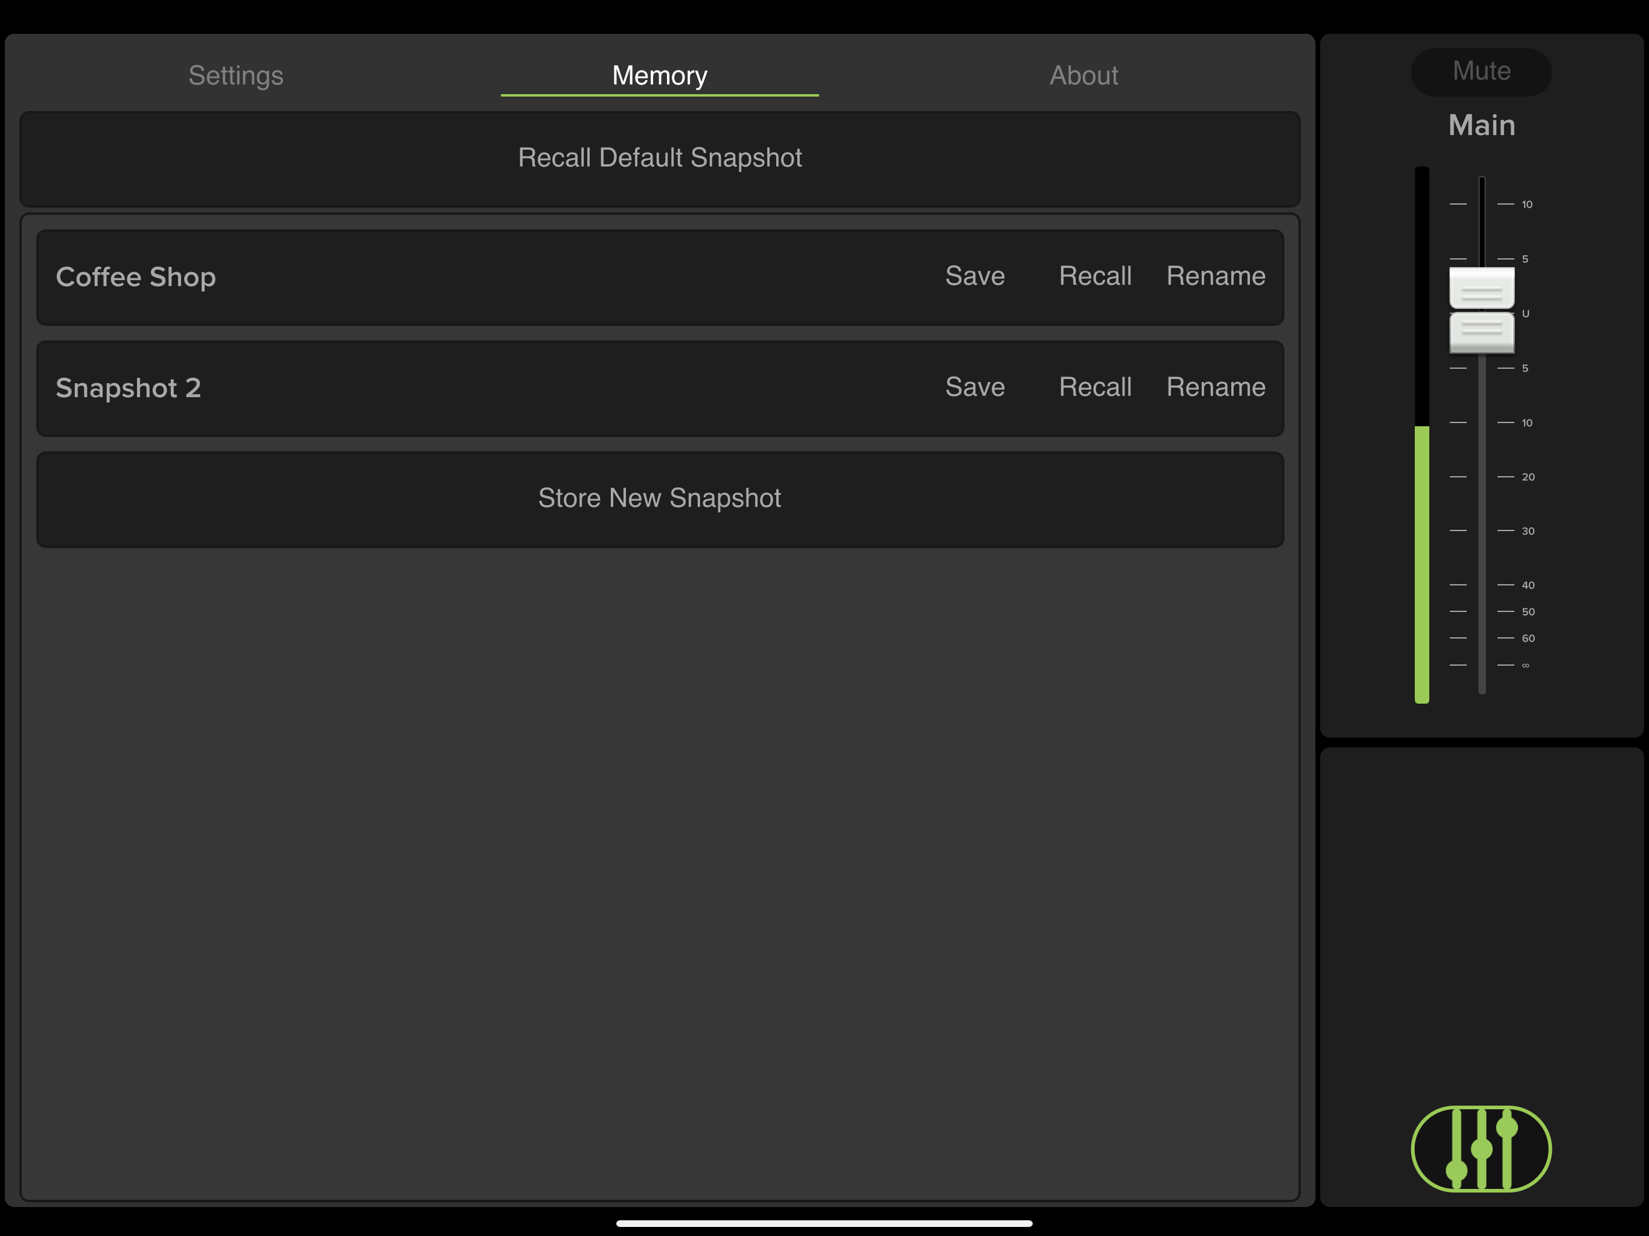Select the Coffee Shop snapshot name
The image size is (1649, 1236).
coord(136,276)
